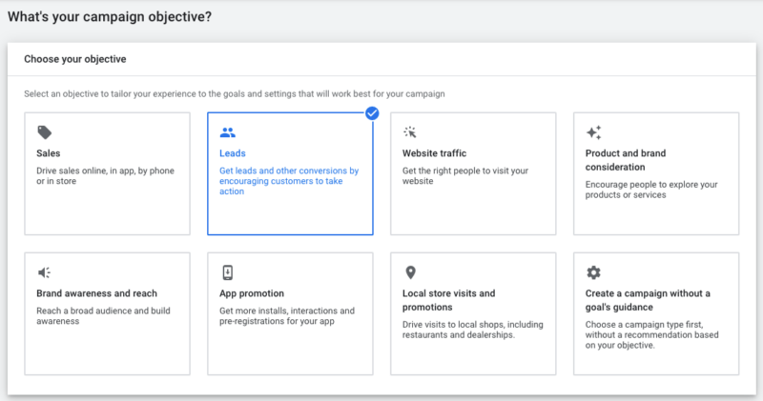
Task: Pick the Product and brand consideration card description
Action: (x=651, y=190)
